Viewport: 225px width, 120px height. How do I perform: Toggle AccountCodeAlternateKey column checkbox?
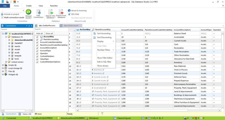click(37, 42)
